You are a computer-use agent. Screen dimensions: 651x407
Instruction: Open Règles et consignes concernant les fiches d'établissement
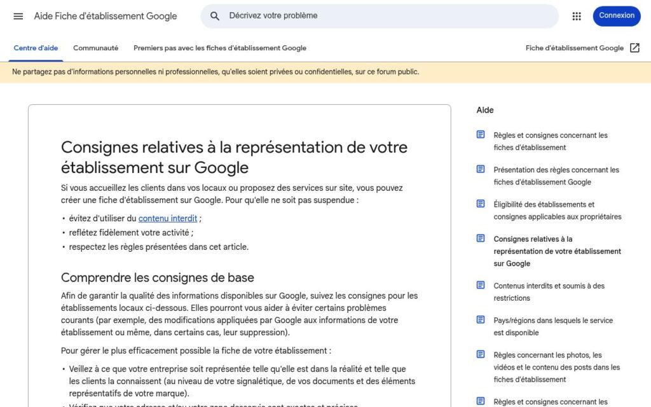pyautogui.click(x=551, y=141)
